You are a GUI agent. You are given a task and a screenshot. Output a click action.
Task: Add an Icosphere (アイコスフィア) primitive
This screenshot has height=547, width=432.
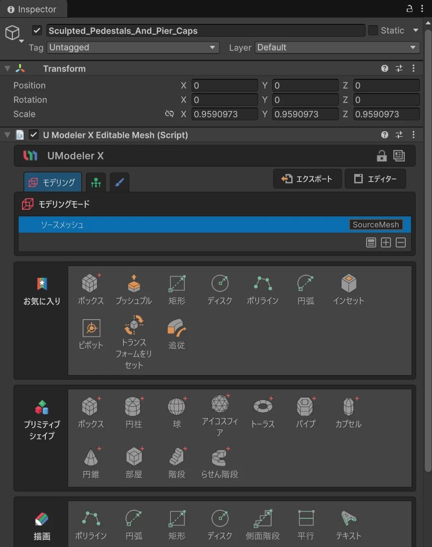(x=220, y=416)
